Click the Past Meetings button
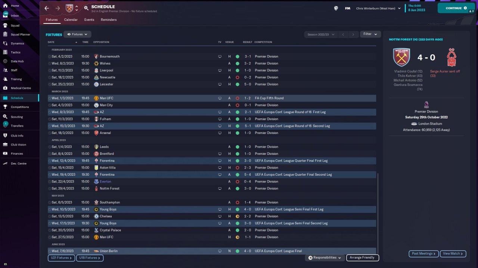Image resolution: width=478 pixels, height=268 pixels. pyautogui.click(x=424, y=254)
